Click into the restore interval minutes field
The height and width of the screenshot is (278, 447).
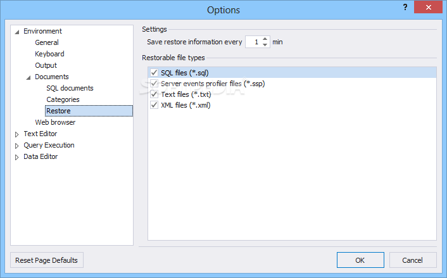point(253,42)
